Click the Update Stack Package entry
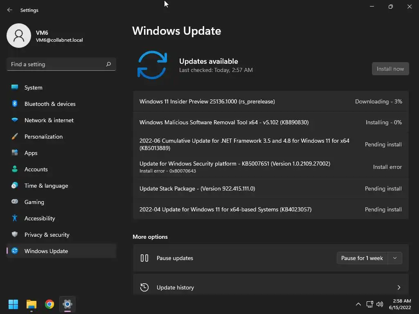 [197, 188]
